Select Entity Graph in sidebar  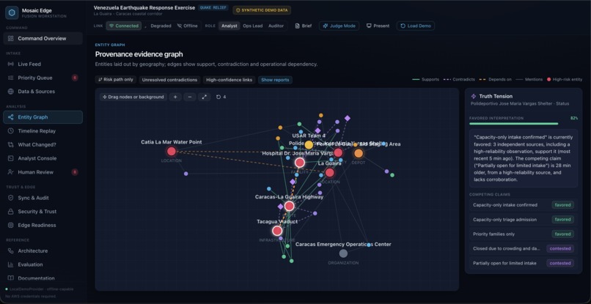coord(43,117)
